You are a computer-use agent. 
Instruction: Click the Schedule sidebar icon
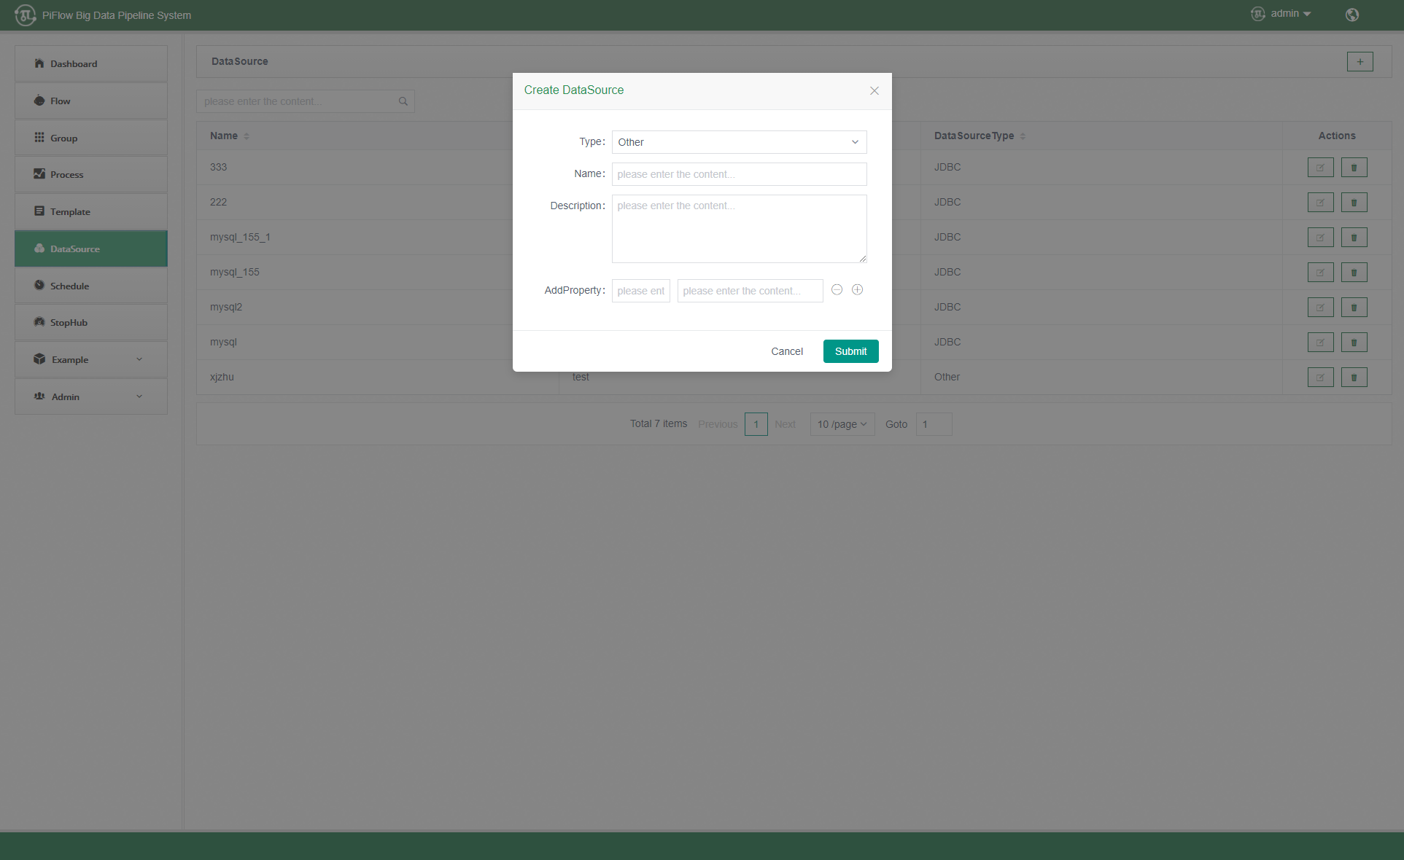tap(38, 285)
